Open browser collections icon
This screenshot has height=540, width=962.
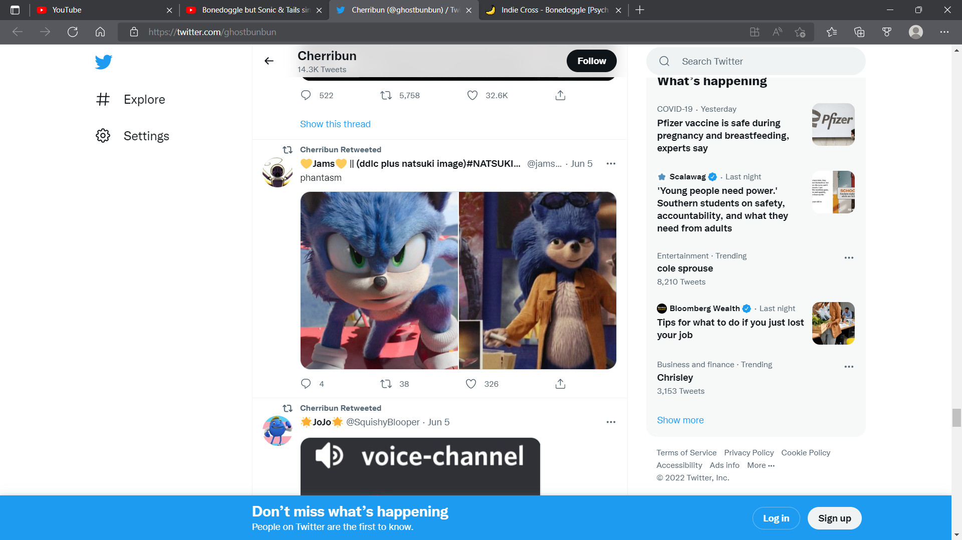[x=859, y=32]
